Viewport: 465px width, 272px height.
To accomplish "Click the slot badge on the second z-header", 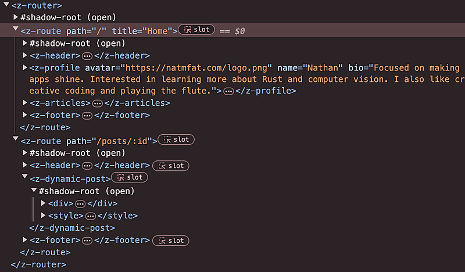I will [171, 166].
